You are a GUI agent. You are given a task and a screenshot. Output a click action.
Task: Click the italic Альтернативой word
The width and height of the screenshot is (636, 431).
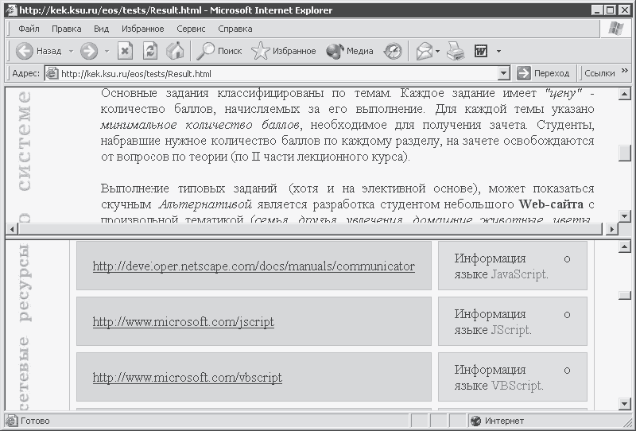[x=205, y=204]
